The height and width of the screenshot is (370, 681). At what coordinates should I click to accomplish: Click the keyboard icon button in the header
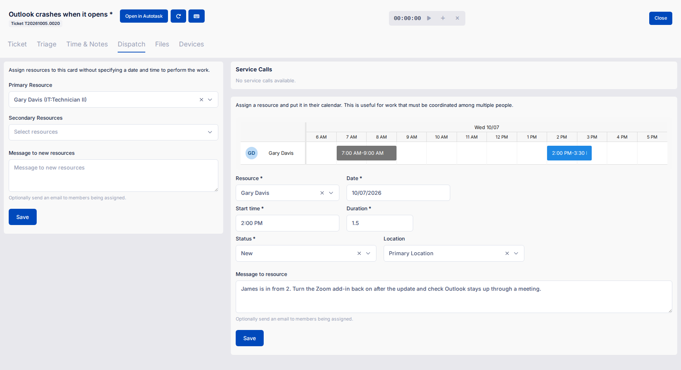[x=196, y=16]
